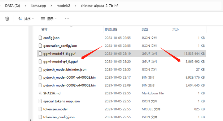This screenshot has height=121, width=223.
Task: Open the View (显示) dropdown
Action: point(49,19)
